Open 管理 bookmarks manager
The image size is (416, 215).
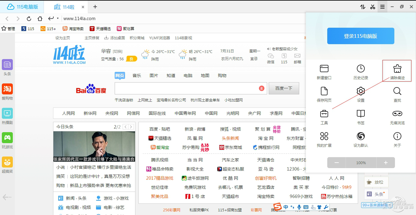pyautogui.click(x=8, y=29)
